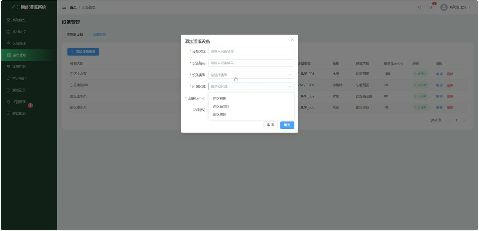Click the 电磁阀 type cell
Viewport: 479px width, 231px height.
coord(337,85)
